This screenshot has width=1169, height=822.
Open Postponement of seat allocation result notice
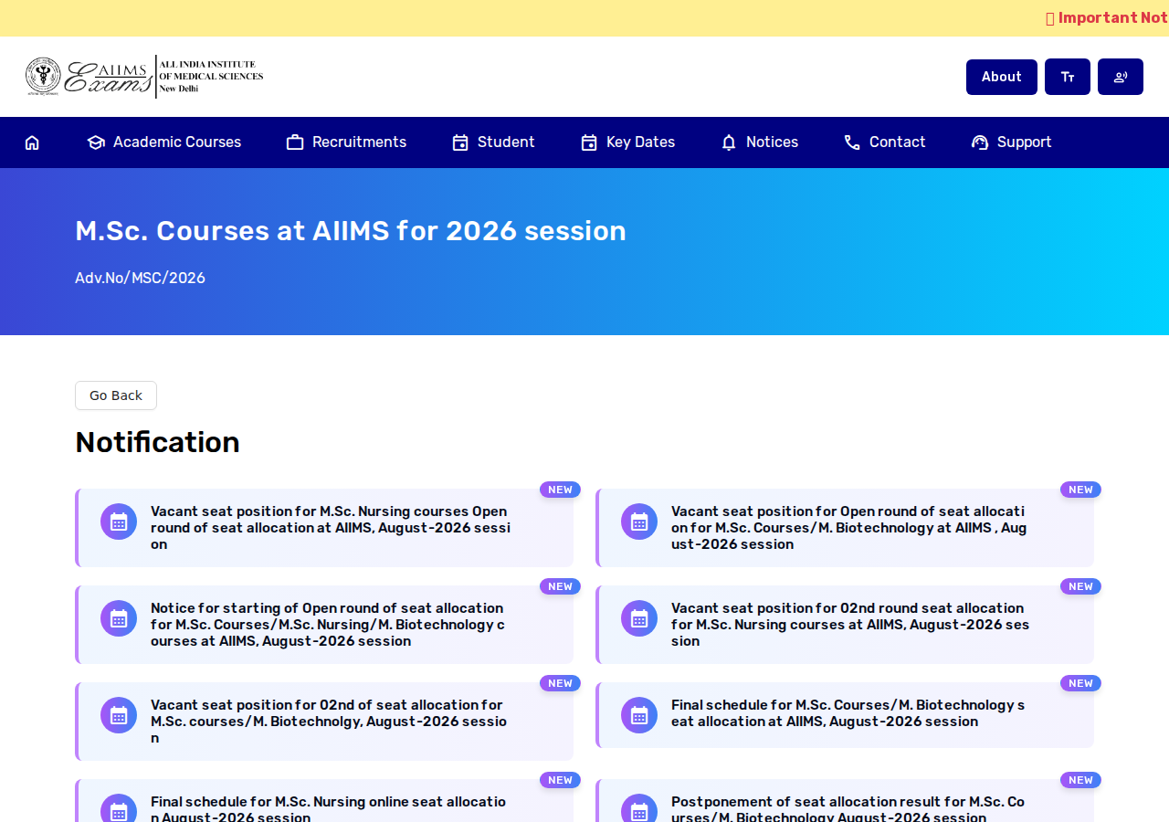click(845, 801)
